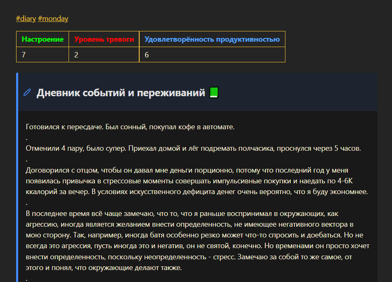The width and height of the screenshot is (392, 282).
Task: Select the 'Удовлетворённость продуктивностью' header cell
Action: [212, 39]
